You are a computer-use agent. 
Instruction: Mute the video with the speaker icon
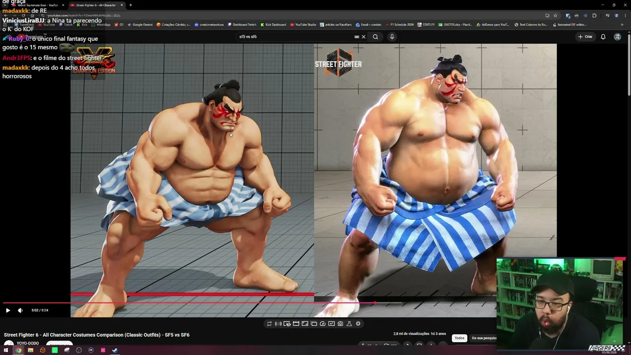pos(20,310)
